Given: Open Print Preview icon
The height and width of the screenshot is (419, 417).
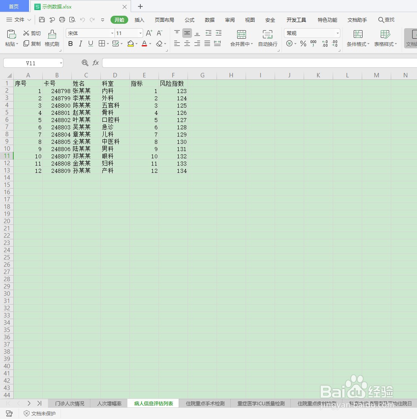Looking at the screenshot, I should [72, 19].
